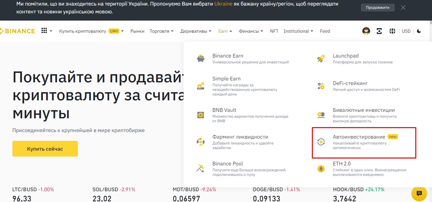Viewport: 432px width, 202px height.
Task: Select Simple Earn menu entry
Action: 245,86
